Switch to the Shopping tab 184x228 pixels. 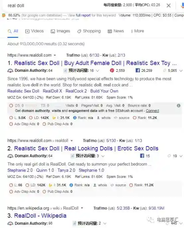point(89,31)
